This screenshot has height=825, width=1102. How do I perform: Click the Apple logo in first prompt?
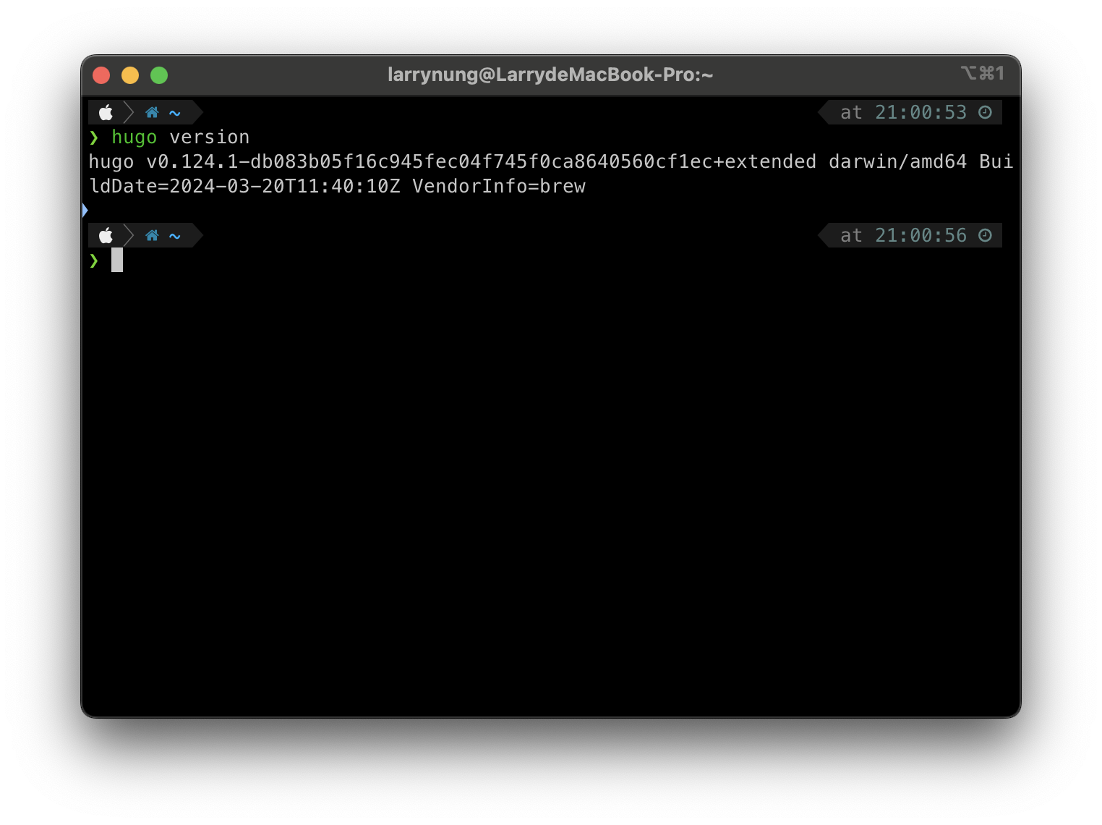pos(106,112)
